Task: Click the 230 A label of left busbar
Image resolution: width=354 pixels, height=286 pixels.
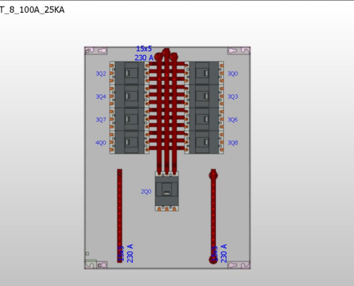Action: 130,253
